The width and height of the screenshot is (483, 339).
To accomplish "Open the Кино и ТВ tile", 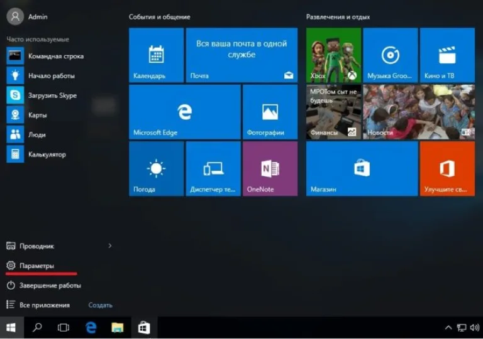I will pos(447,55).
